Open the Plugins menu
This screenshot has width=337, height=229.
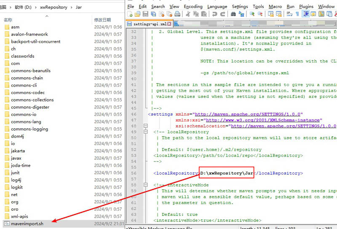point(306,7)
